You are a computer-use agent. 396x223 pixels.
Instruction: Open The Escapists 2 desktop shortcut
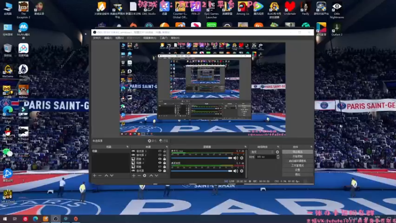[23, 10]
